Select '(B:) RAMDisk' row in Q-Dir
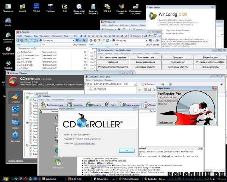Image resolution: width=227 pixels, height=182 pixels. [53, 52]
